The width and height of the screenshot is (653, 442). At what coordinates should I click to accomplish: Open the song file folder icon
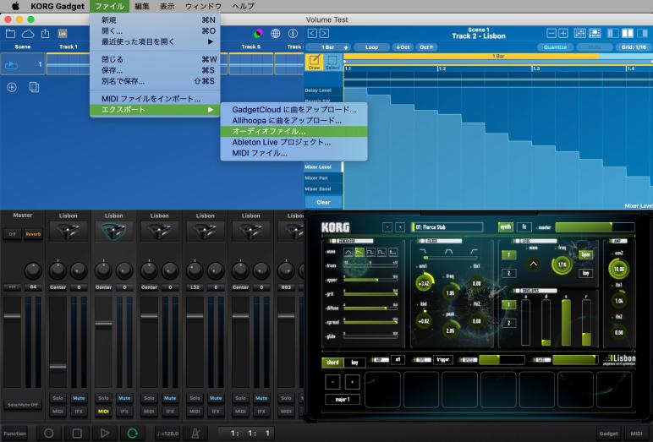coord(10,34)
